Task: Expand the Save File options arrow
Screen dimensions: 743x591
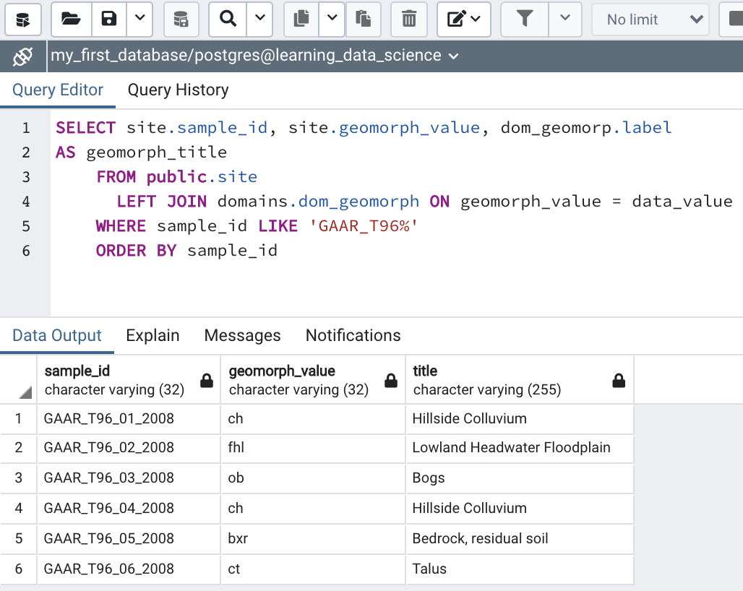Action: pyautogui.click(x=139, y=20)
